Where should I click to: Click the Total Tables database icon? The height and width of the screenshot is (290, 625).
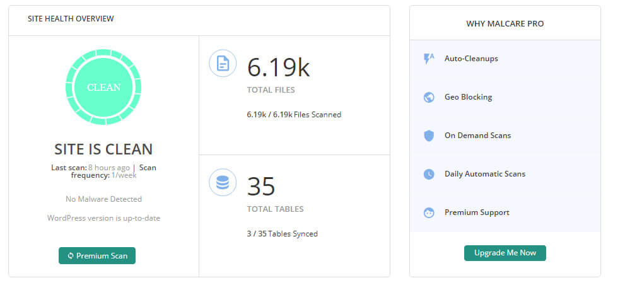point(223,182)
